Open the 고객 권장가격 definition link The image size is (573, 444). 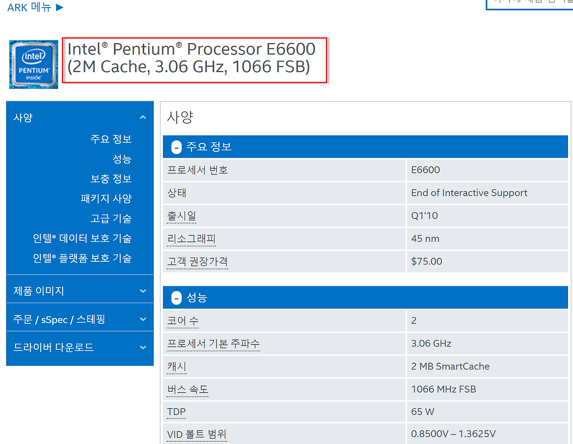(x=197, y=261)
